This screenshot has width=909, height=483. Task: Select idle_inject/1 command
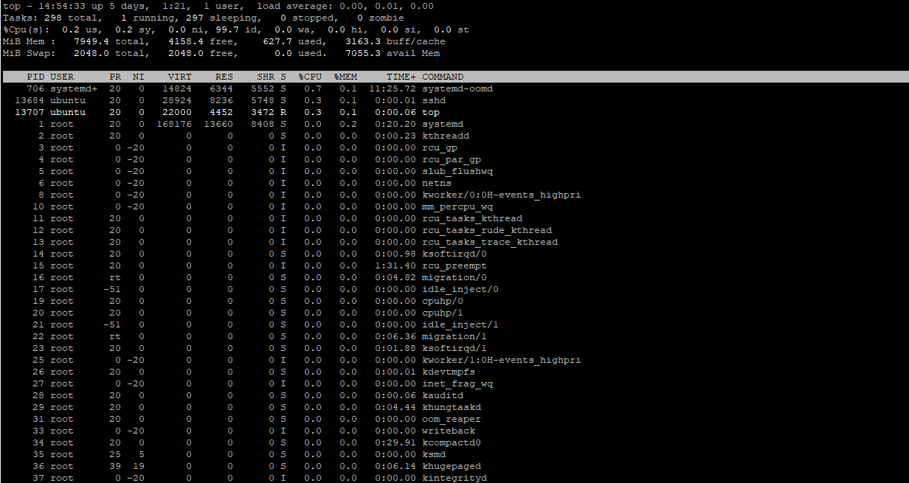tap(460, 324)
